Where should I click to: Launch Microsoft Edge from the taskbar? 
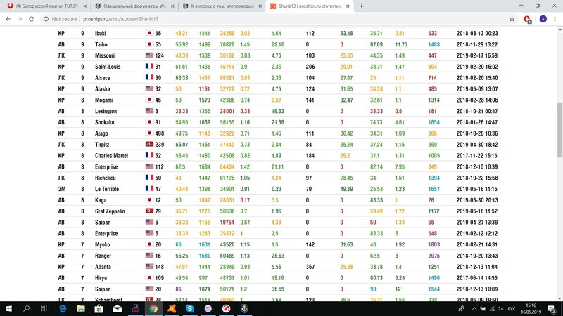(x=63, y=308)
